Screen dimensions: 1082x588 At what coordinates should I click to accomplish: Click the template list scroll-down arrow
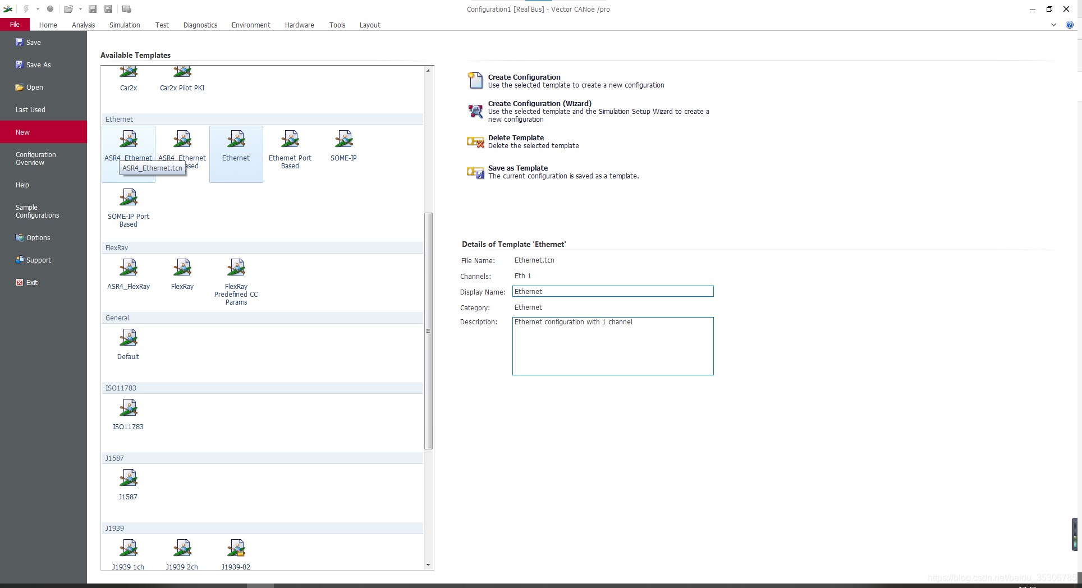click(x=428, y=564)
